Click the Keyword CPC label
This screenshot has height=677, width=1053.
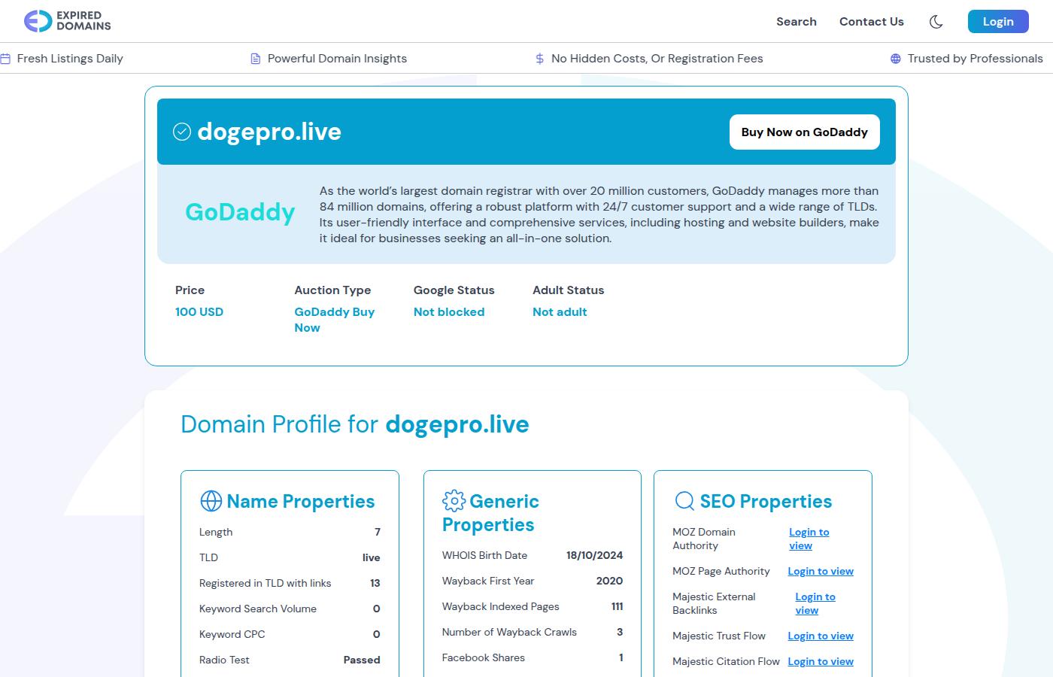point(232,635)
